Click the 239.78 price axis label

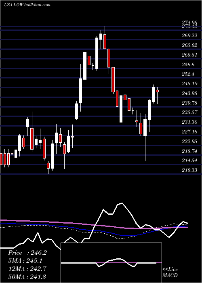pos(189,103)
